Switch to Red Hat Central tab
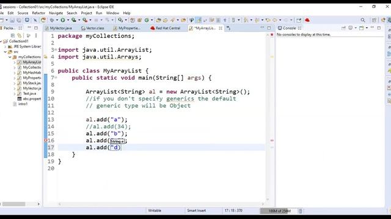Viewport: 391px width, 219px height. [x=166, y=28]
